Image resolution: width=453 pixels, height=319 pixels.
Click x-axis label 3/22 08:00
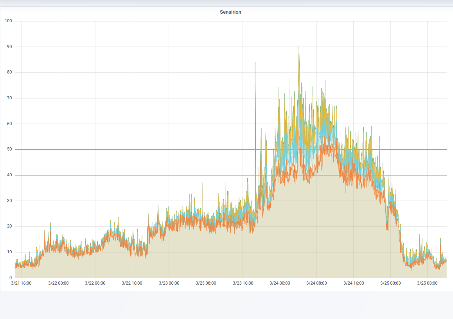[x=95, y=283]
